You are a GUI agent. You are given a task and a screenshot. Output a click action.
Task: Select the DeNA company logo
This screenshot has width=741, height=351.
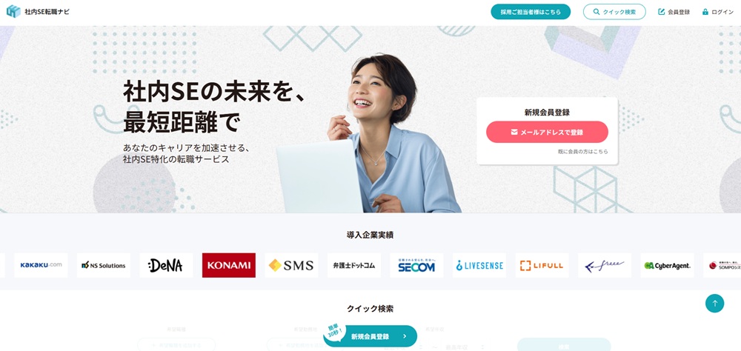[x=166, y=266]
